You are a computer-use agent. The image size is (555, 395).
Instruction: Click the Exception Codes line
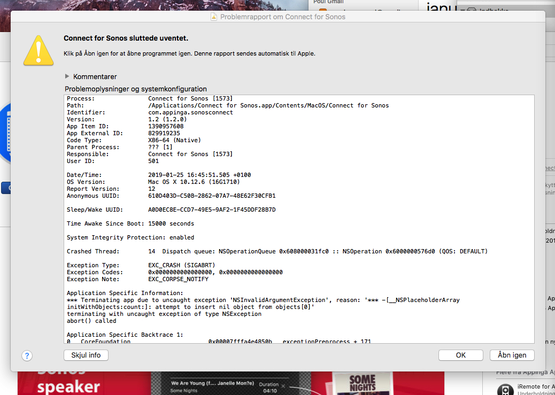point(175,272)
